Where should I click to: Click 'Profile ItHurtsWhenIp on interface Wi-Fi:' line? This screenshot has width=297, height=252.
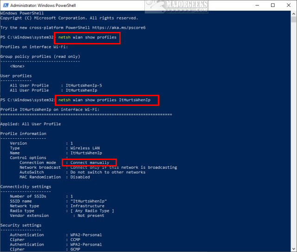[x=50, y=110]
